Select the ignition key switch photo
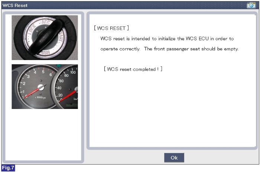The image size is (260, 172). coord(45,37)
